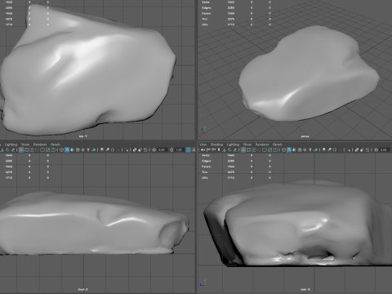Open Lighting menu in side view panel
392x294 pixels.
coord(233,145)
